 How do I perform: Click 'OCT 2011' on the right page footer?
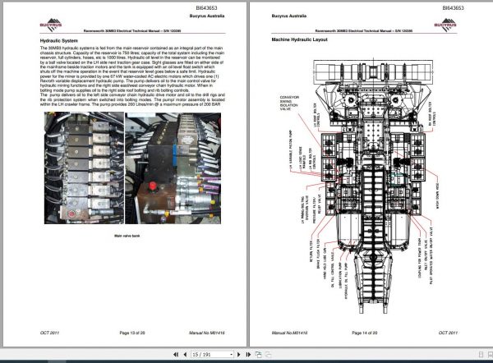448,333
